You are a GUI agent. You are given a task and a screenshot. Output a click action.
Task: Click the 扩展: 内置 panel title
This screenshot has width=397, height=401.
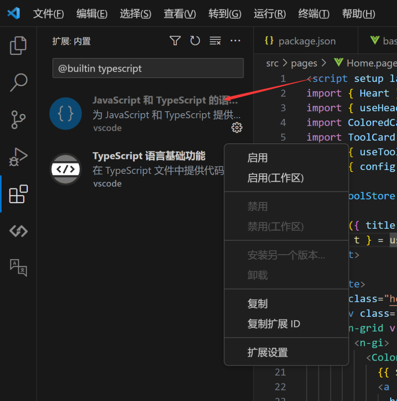[x=72, y=41]
